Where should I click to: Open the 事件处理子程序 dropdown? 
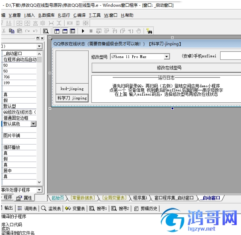(39, 190)
